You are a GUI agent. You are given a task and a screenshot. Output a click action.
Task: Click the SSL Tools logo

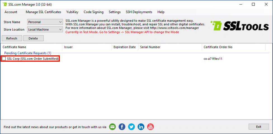click(239, 26)
